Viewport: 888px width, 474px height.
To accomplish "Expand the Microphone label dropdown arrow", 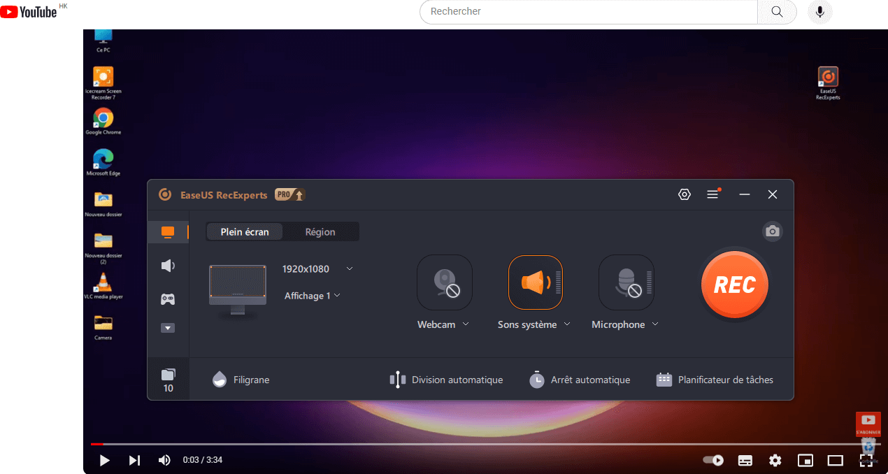I will pyautogui.click(x=655, y=324).
